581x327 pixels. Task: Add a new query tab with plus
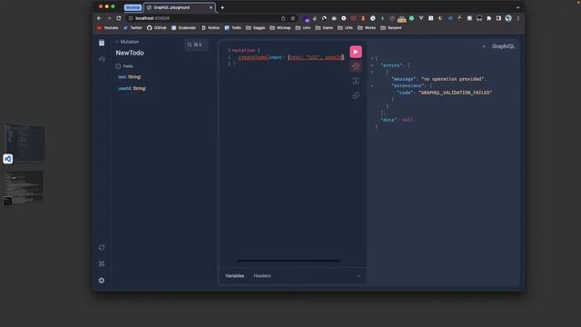[484, 46]
